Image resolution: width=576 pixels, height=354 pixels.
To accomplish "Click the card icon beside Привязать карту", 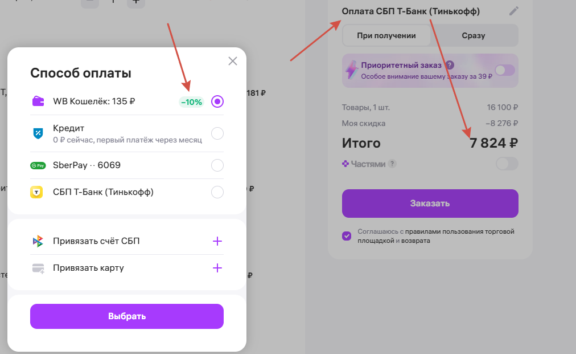I will click(38, 268).
